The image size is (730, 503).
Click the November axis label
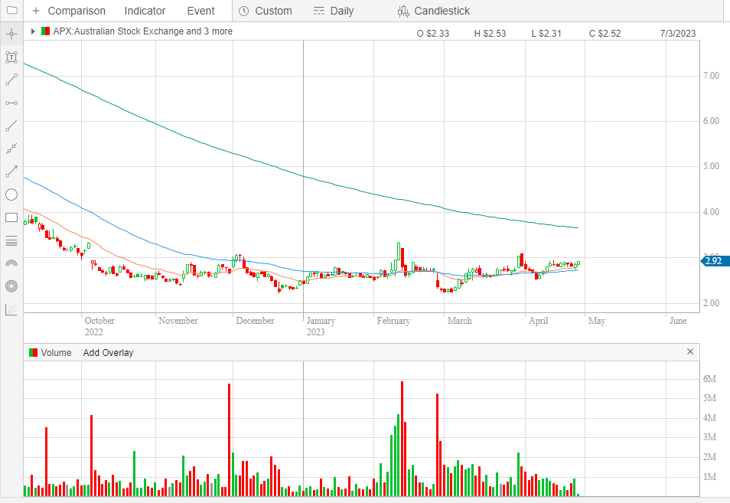(178, 321)
